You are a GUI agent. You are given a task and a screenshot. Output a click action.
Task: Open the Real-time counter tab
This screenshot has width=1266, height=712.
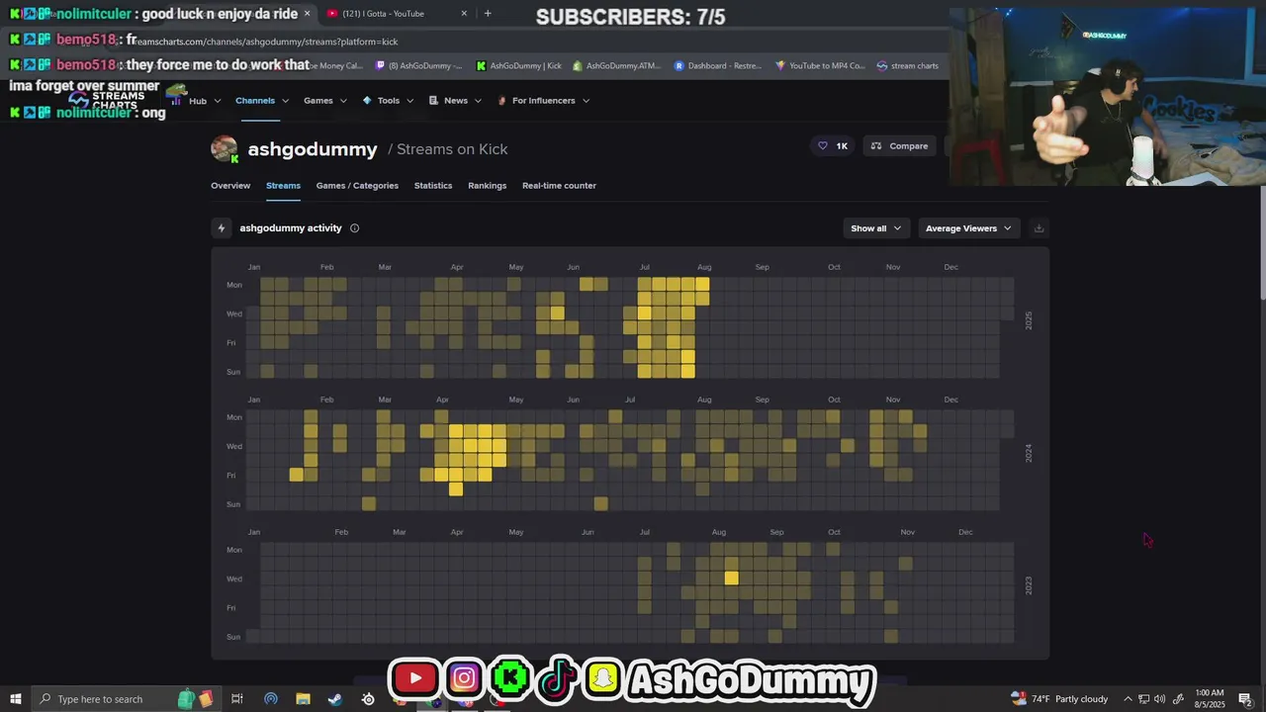pos(559,186)
